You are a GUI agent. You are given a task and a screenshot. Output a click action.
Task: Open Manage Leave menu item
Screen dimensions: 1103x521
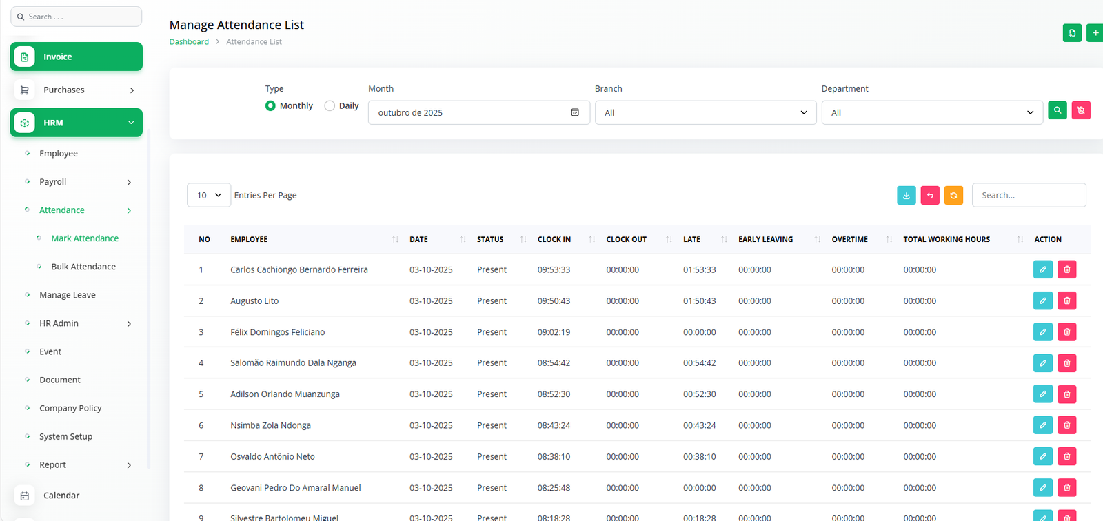(x=68, y=295)
